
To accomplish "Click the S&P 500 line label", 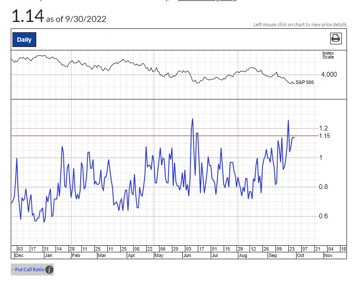I will pyautogui.click(x=305, y=82).
